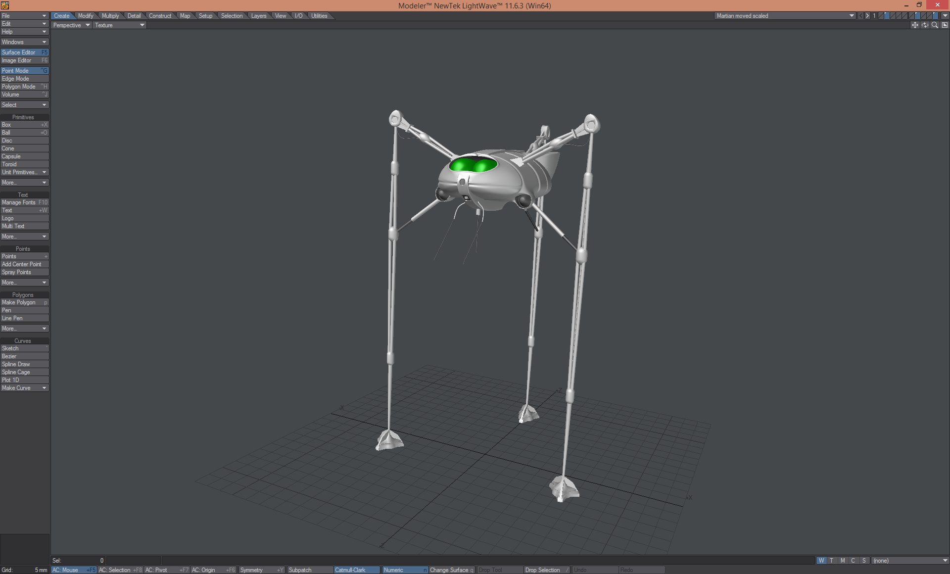950x574 pixels.
Task: Click the viewport zoom magnifier icon
Action: [935, 25]
